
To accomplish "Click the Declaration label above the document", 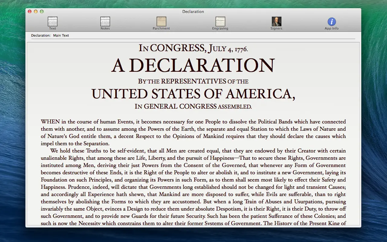I will click(x=41, y=35).
